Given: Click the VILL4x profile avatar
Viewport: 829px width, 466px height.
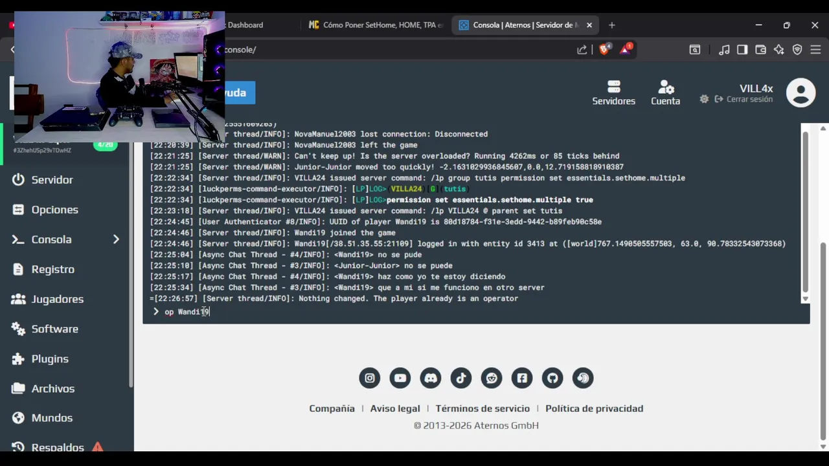Looking at the screenshot, I should 801,93.
